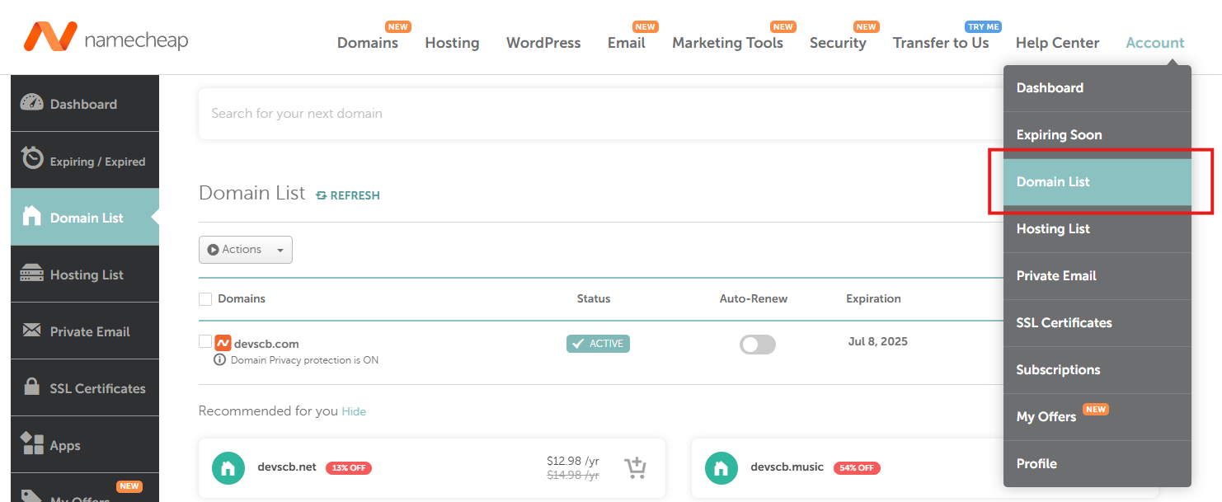
Task: Open the Email menu in top navigation
Action: point(627,43)
